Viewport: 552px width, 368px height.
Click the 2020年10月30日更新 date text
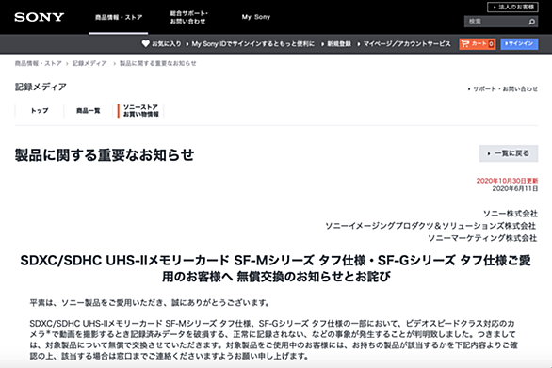(507, 181)
